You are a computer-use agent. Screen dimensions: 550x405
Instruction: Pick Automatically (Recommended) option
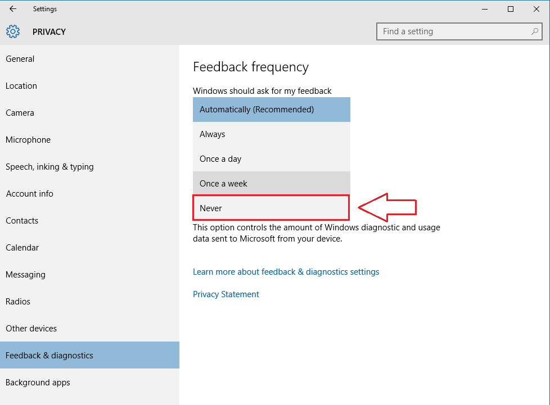point(271,110)
